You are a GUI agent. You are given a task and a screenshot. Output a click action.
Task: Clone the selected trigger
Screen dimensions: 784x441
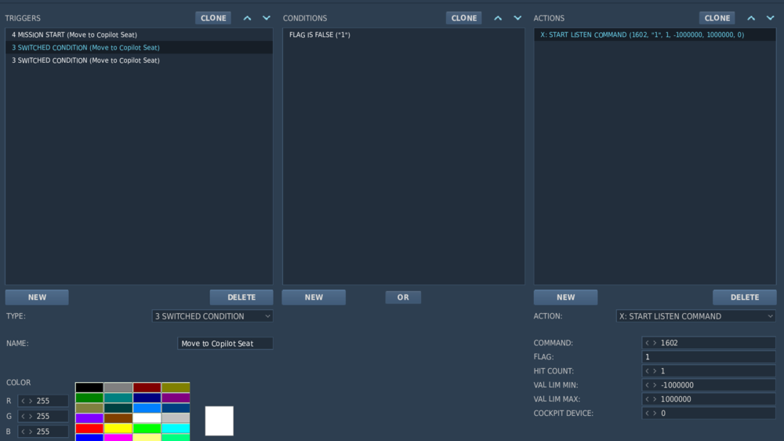(x=213, y=18)
